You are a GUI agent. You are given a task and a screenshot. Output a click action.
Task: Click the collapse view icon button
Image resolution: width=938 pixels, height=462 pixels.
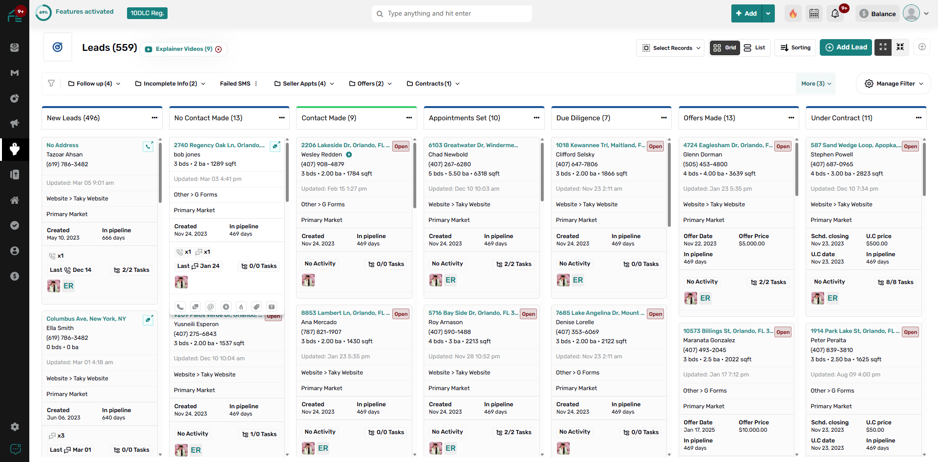point(900,47)
